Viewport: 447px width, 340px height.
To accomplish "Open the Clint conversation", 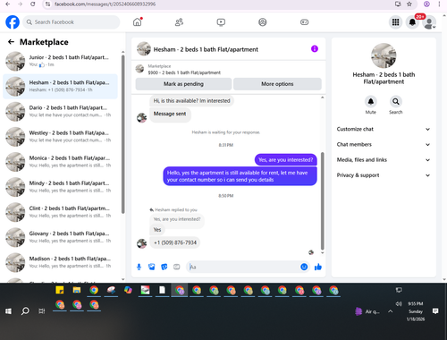I will pos(61,212).
